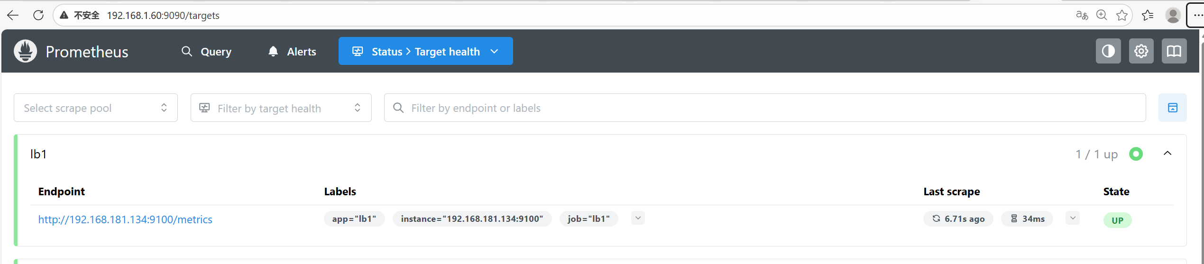Open the documentation book icon

tap(1174, 51)
